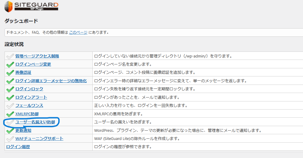Click green checkmark beside XMLRPC防御
303x158 pixels.
[x=10, y=114]
